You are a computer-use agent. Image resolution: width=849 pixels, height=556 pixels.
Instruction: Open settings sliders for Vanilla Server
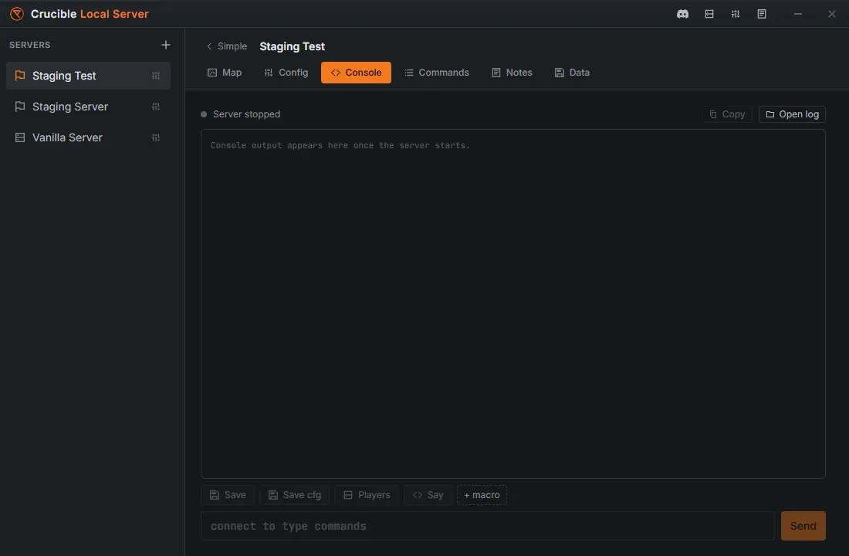[x=156, y=137]
